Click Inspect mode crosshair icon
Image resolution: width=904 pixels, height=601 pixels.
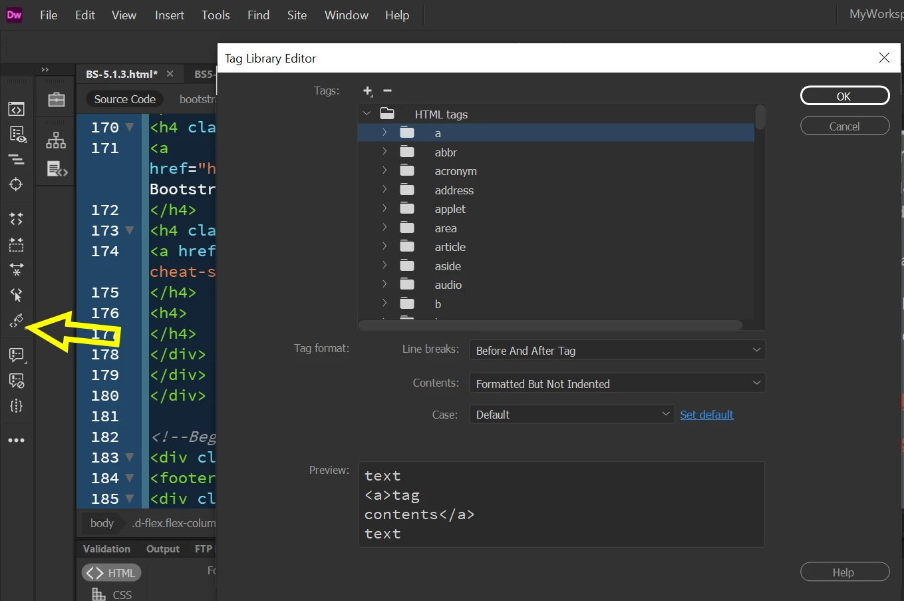[16, 184]
